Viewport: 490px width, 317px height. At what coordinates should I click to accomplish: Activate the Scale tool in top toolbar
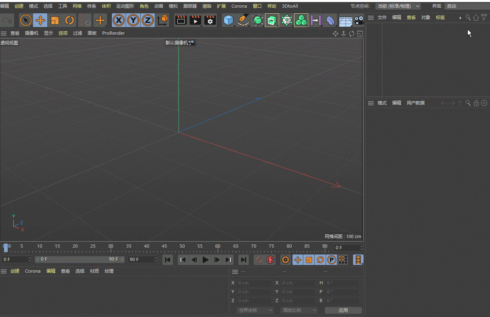click(x=55, y=20)
